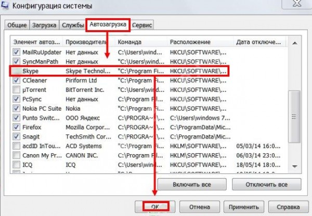Enable the Skype startup checkbox
312x216 pixels.
[16, 71]
